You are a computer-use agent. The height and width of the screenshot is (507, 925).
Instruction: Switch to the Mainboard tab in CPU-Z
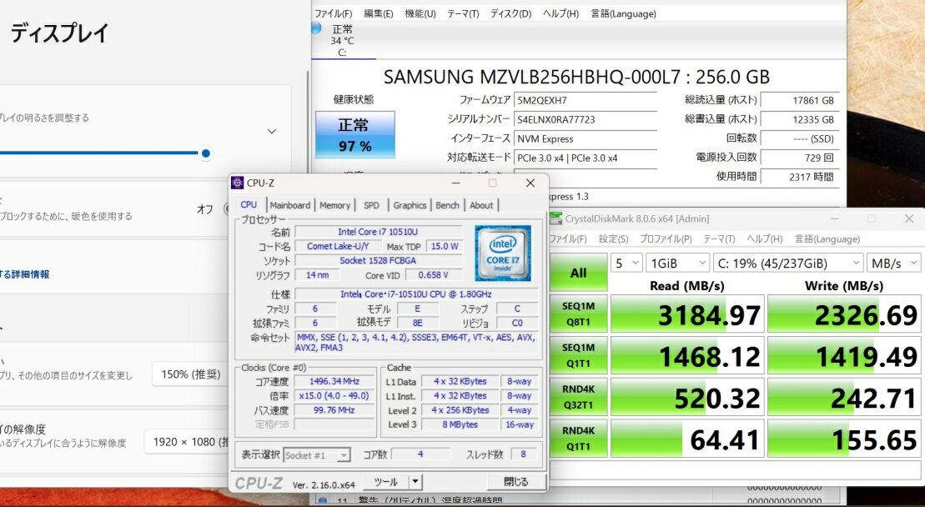click(x=289, y=205)
